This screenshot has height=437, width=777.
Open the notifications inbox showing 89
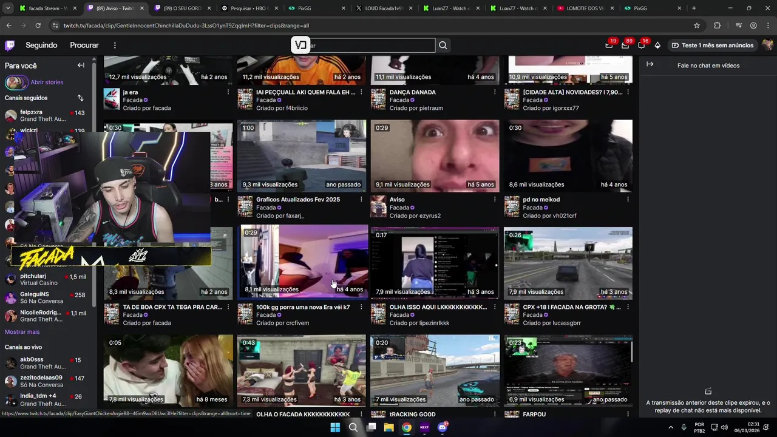click(625, 46)
